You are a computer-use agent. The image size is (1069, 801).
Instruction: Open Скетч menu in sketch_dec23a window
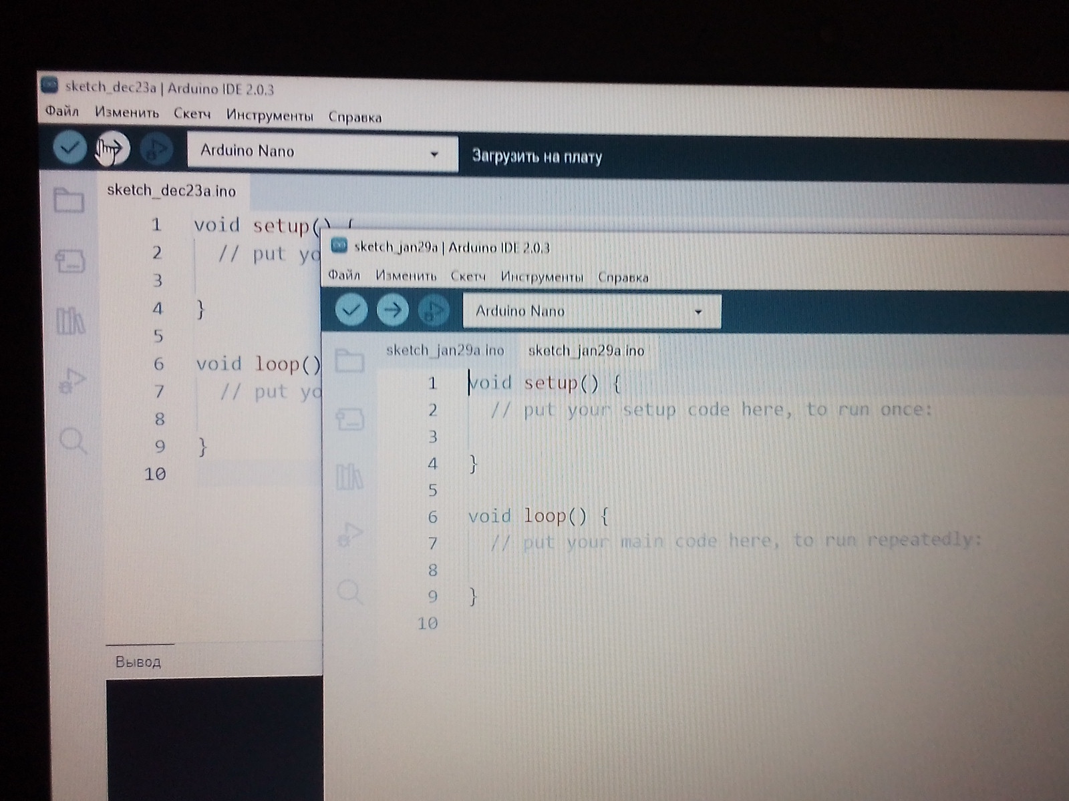click(192, 113)
